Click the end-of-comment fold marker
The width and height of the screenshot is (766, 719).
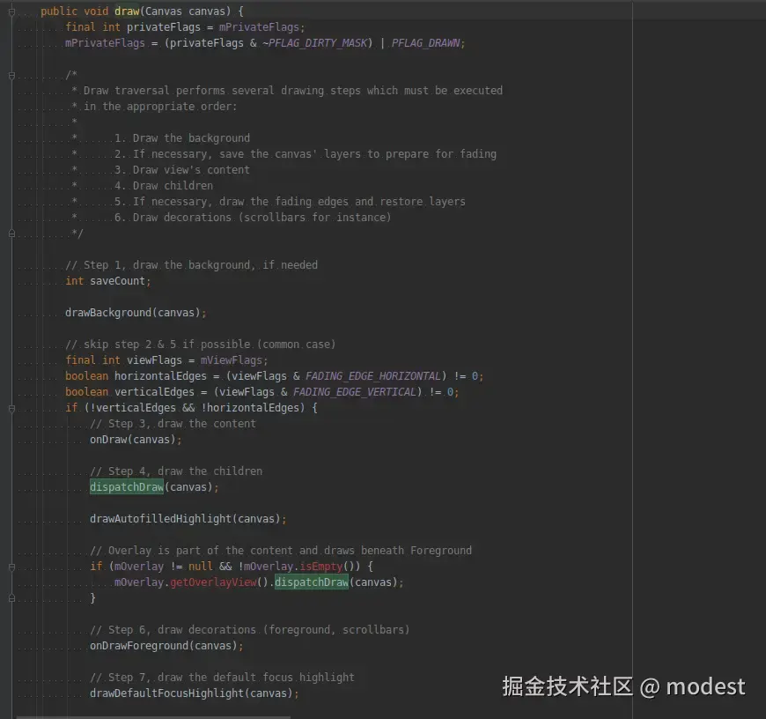(11, 233)
